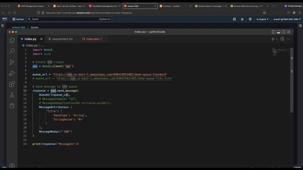Click the code minimap preview
This screenshot has width=303, height=170.
(280, 51)
